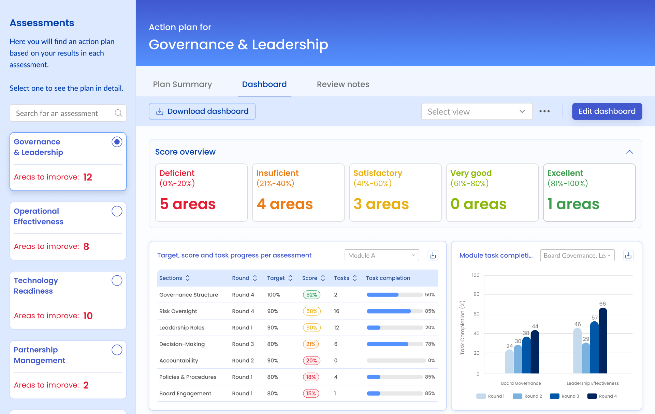Sort the table by Tasks column
Viewport: 655px width, 414px height.
click(x=355, y=278)
